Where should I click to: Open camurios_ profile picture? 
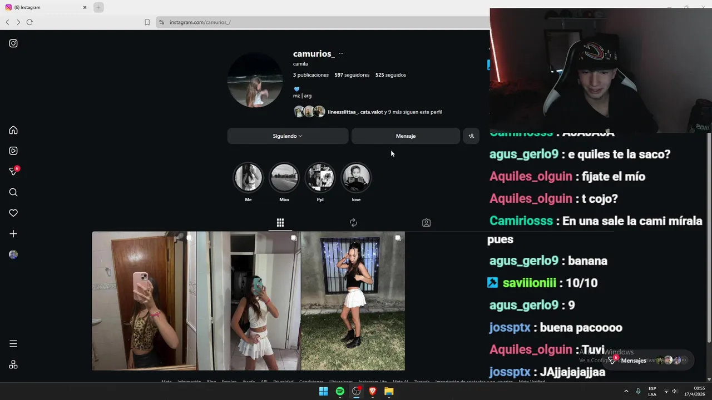[x=255, y=81]
